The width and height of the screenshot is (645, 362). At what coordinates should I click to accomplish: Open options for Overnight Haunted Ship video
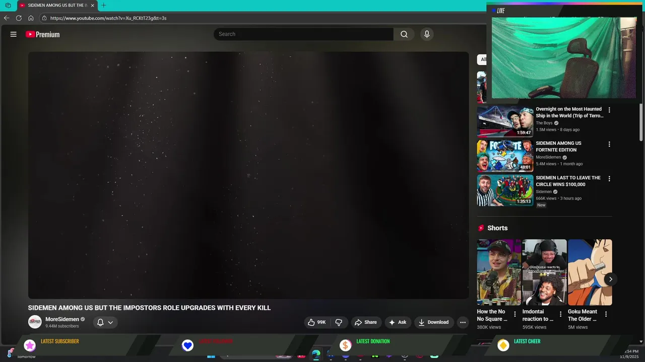click(x=609, y=110)
